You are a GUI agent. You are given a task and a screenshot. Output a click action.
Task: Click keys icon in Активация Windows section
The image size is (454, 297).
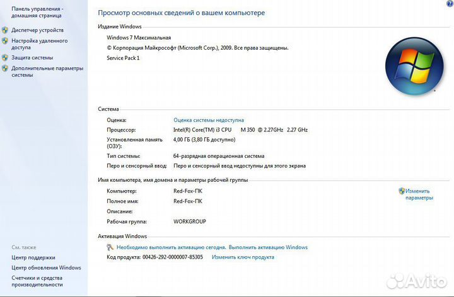pos(110,247)
